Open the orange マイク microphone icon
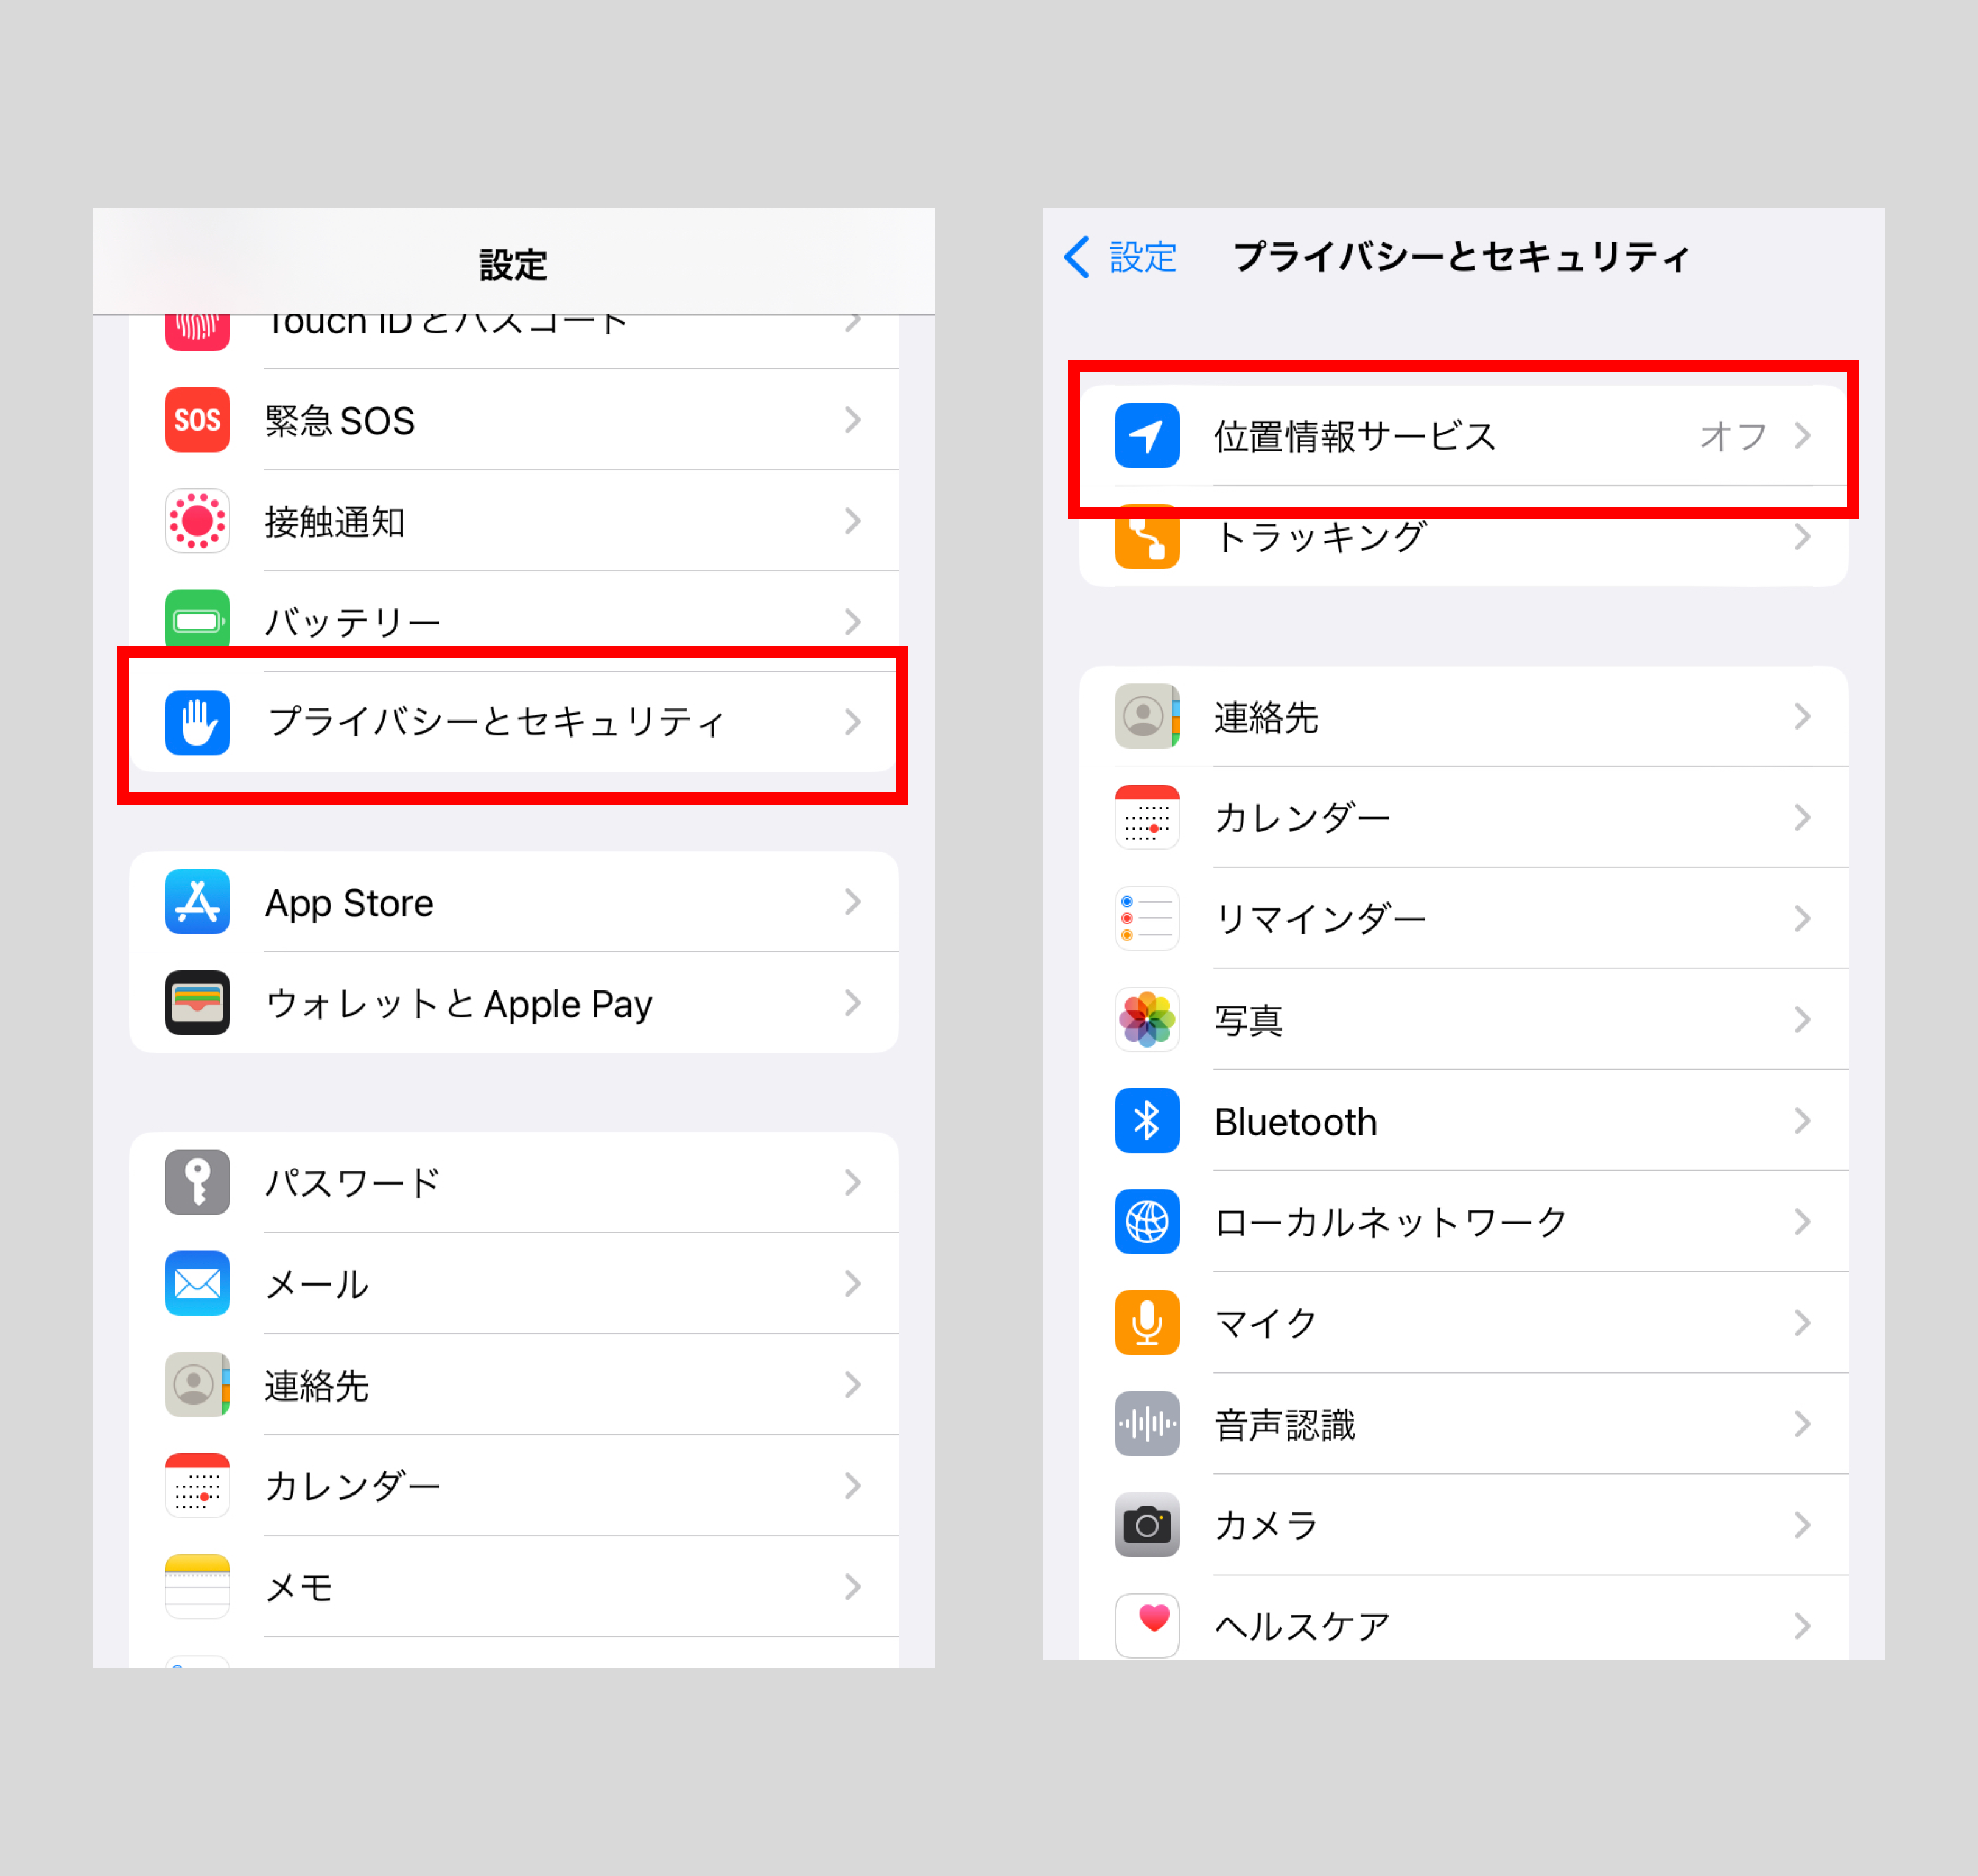 [1146, 1323]
